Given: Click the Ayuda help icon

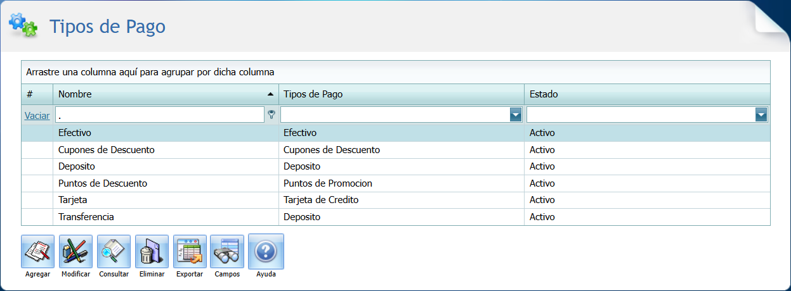Looking at the screenshot, I should point(266,251).
